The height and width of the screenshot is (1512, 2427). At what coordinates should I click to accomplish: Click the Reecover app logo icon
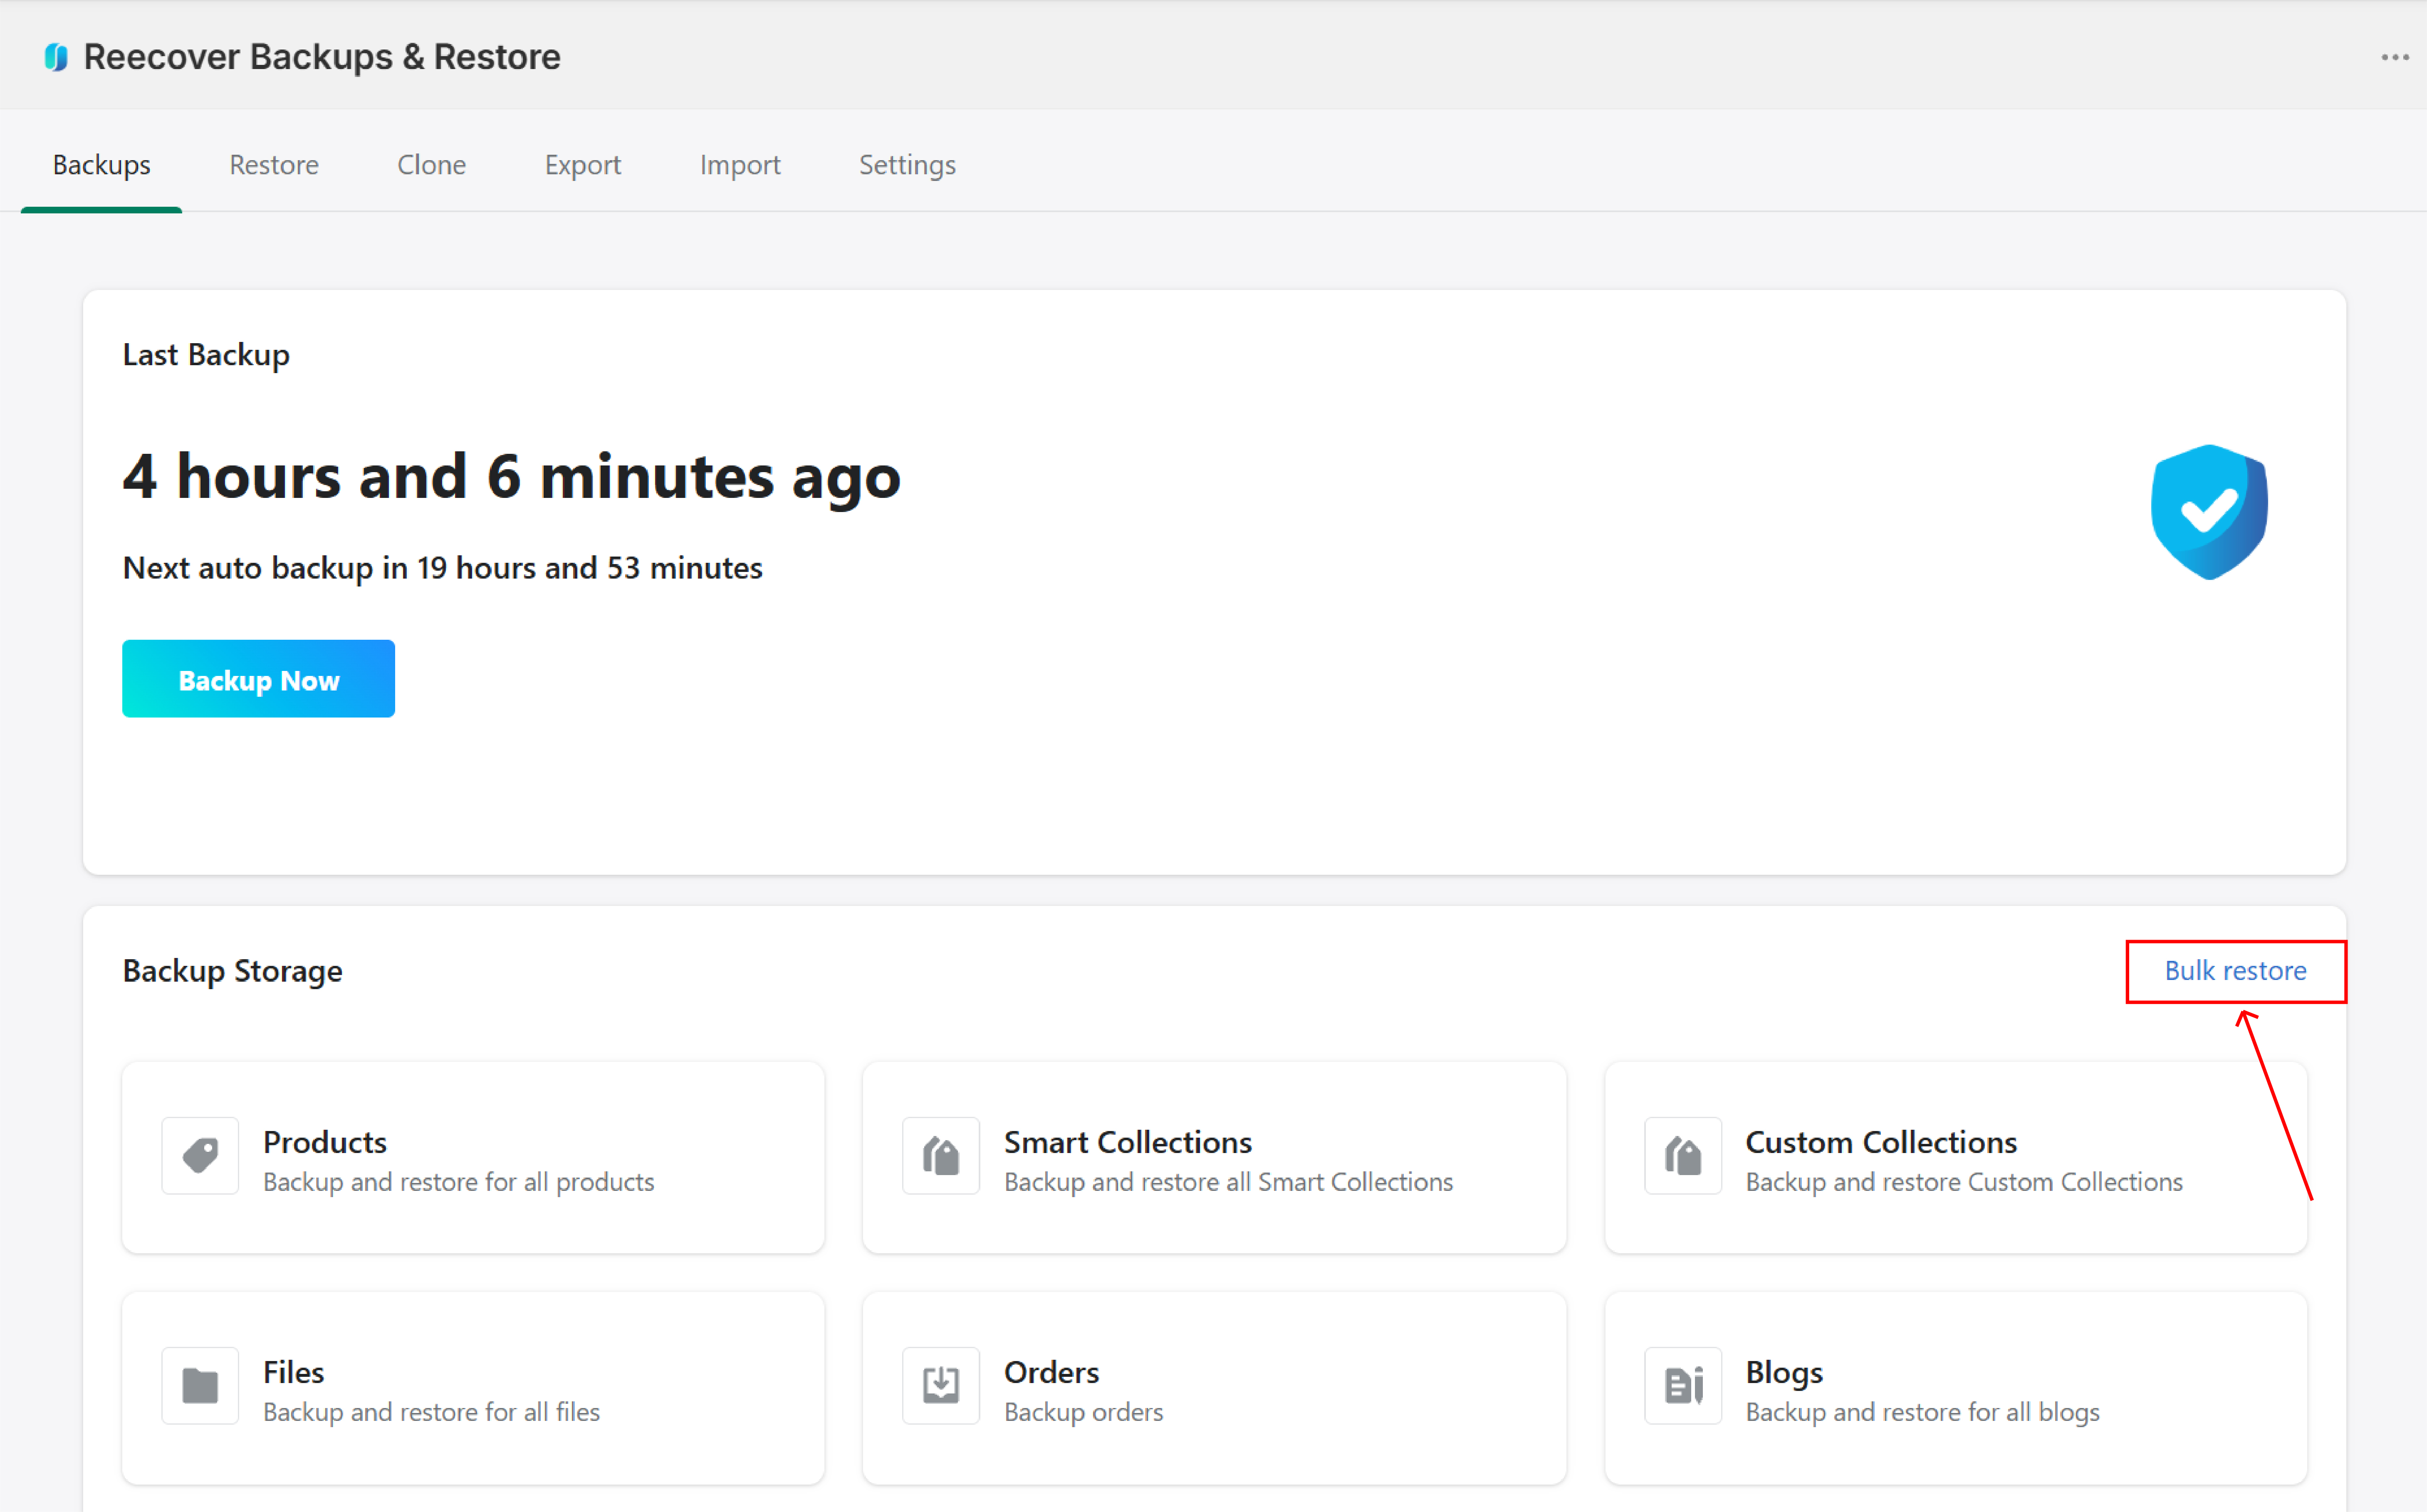coord(56,57)
